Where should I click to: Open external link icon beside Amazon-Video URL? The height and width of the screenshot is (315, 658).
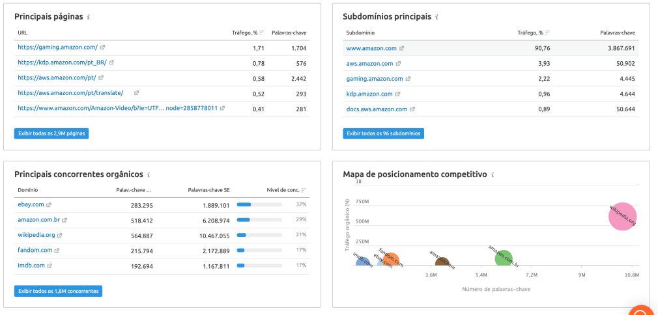click(x=222, y=108)
